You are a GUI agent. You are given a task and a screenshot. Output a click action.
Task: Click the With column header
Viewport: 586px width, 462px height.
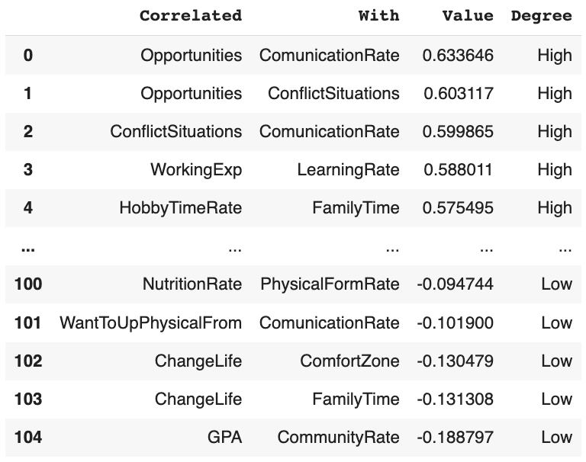[378, 16]
